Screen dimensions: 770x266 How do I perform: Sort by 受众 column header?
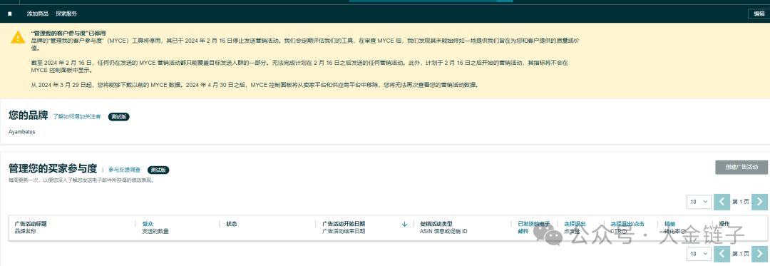148,224
